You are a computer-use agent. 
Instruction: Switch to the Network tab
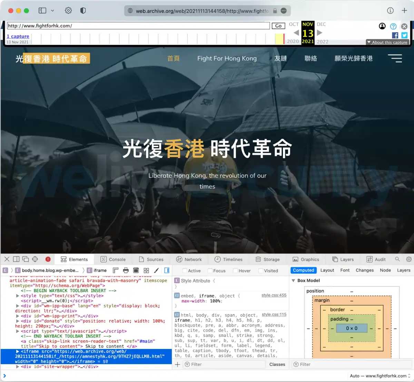189,259
